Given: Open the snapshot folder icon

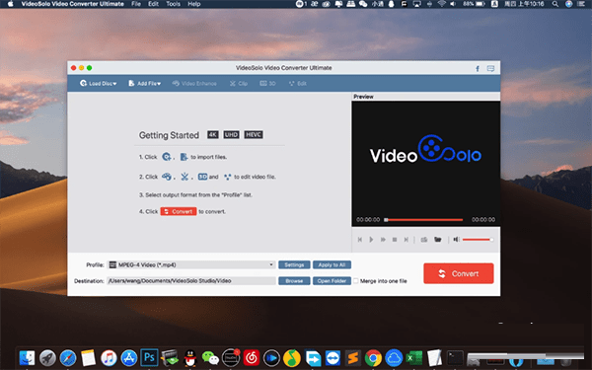Looking at the screenshot, I should pyautogui.click(x=437, y=240).
